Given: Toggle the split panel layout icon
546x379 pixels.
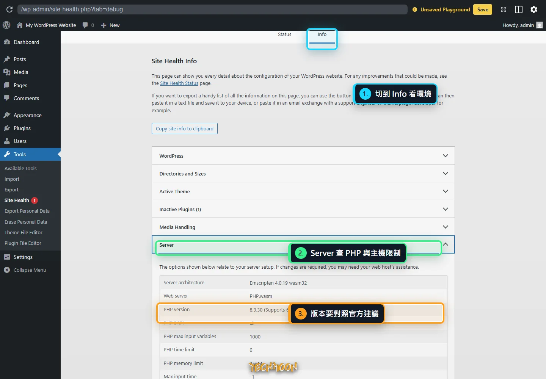Looking at the screenshot, I should (x=519, y=9).
